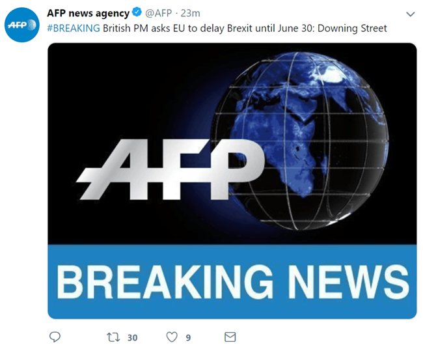Click the BREAKING NEWS blue banner

(x=232, y=281)
